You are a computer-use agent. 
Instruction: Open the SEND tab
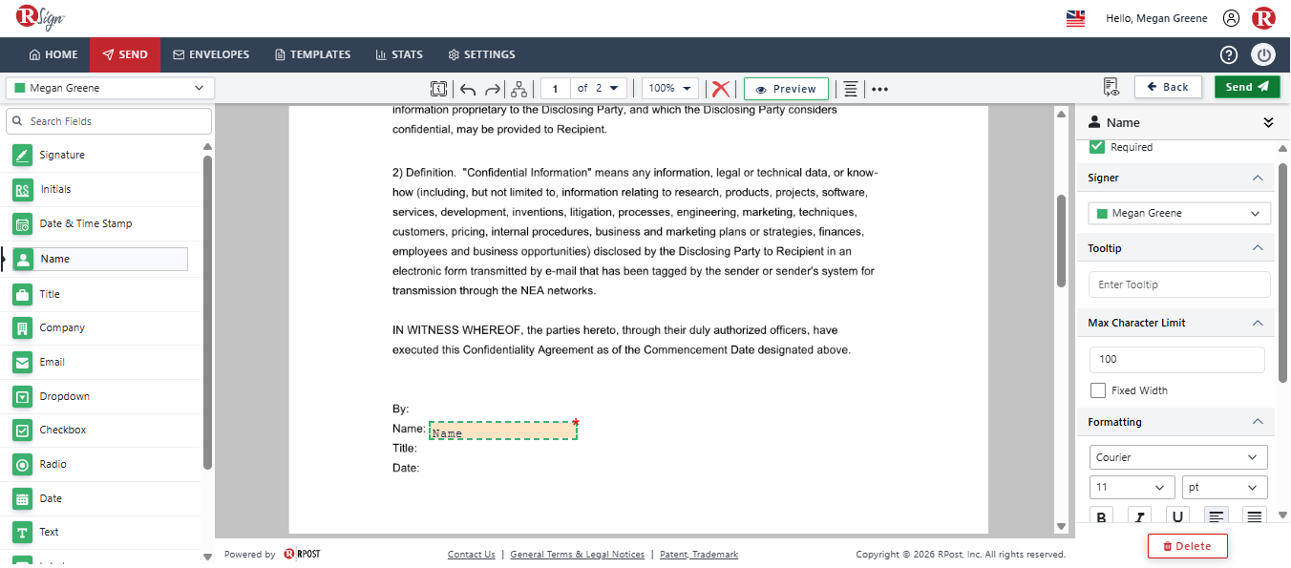pos(125,54)
